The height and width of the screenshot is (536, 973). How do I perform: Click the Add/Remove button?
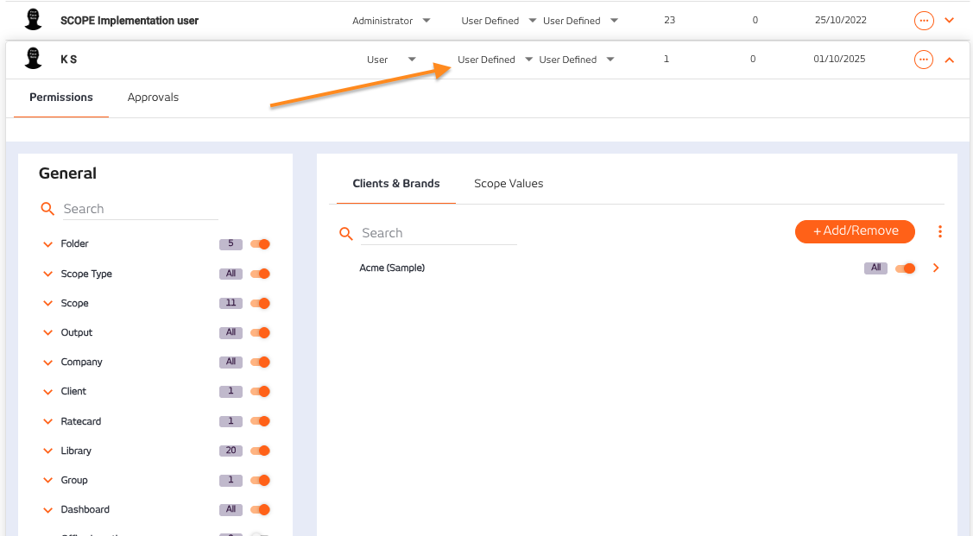855,231
